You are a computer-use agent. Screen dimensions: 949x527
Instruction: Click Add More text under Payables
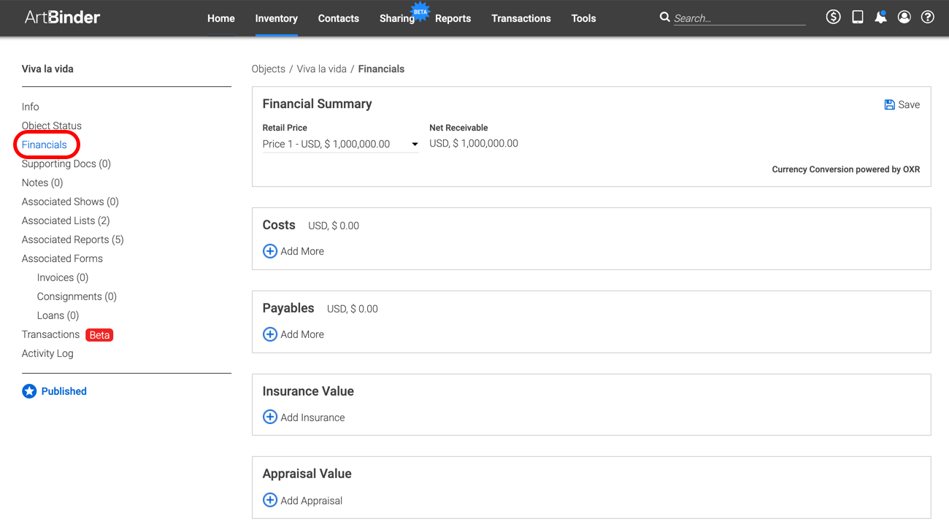(x=302, y=334)
